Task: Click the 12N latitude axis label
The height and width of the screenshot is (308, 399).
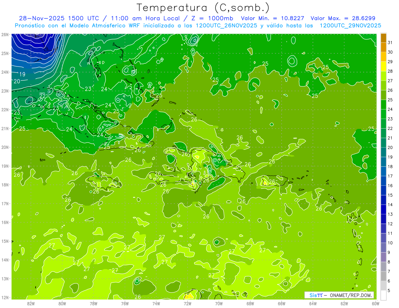Action: [5, 297]
